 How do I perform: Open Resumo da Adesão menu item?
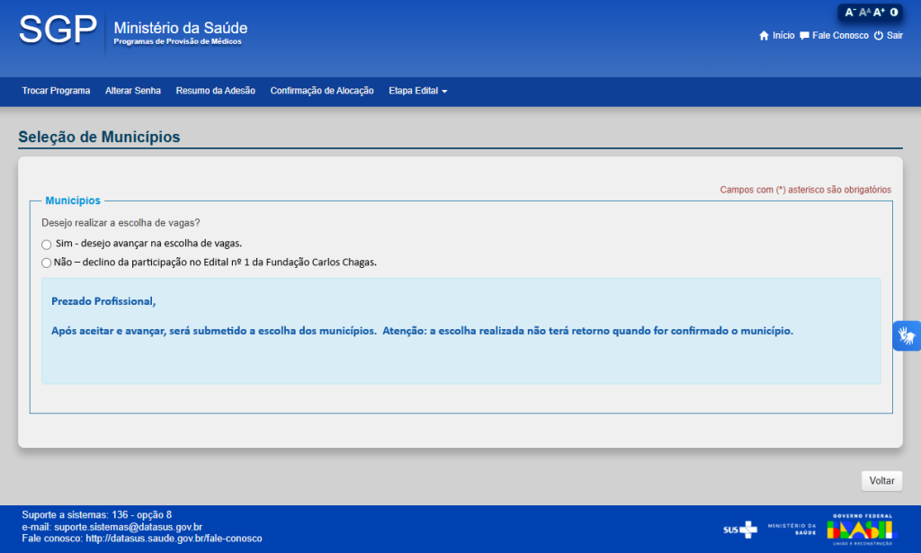point(216,91)
